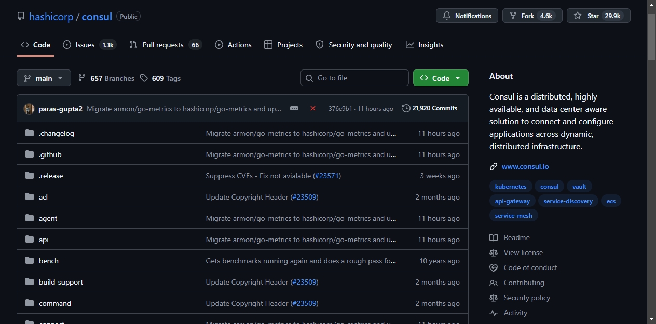Fork the repository with Fork button

[x=532, y=16]
